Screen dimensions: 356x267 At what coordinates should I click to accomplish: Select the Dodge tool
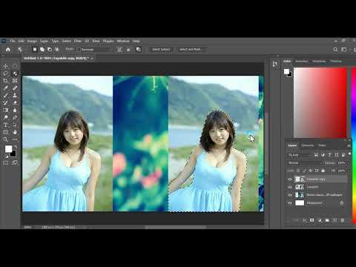coord(6,117)
